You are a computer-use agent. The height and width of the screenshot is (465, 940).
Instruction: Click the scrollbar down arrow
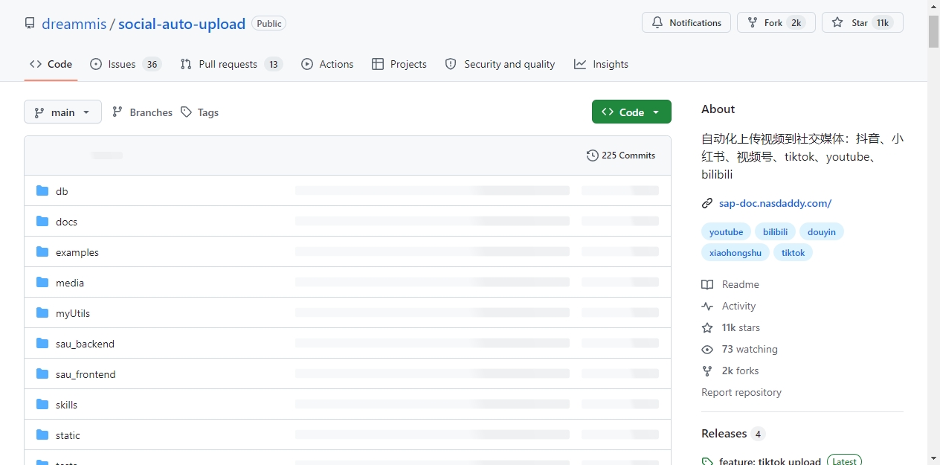click(x=933, y=458)
